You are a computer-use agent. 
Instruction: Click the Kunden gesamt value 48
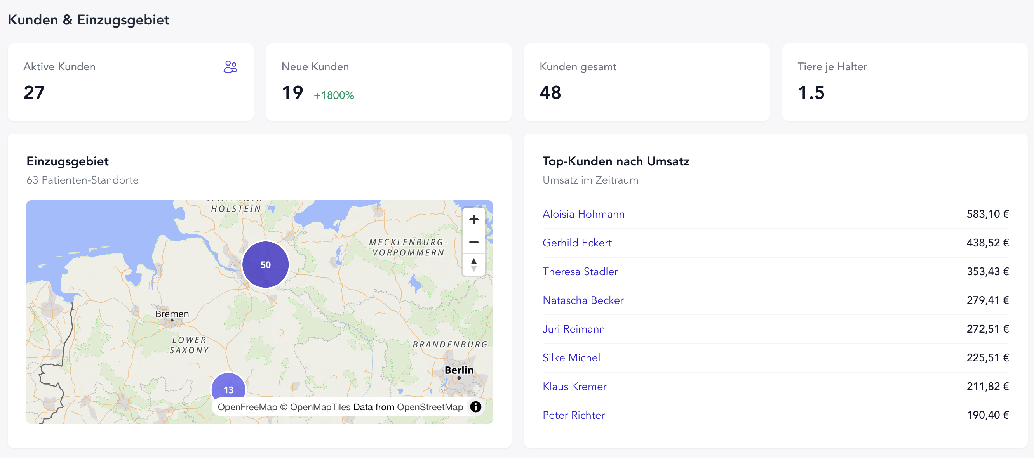[550, 93]
